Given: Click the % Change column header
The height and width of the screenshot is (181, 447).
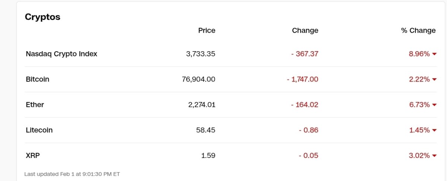Looking at the screenshot, I should click(x=418, y=30).
